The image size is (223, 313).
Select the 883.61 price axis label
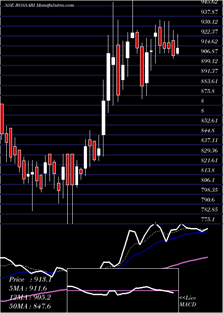pyautogui.click(x=210, y=81)
